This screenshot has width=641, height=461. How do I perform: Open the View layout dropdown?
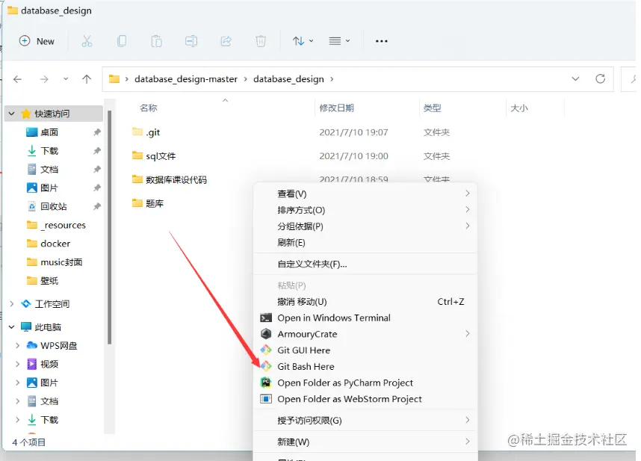click(x=339, y=41)
